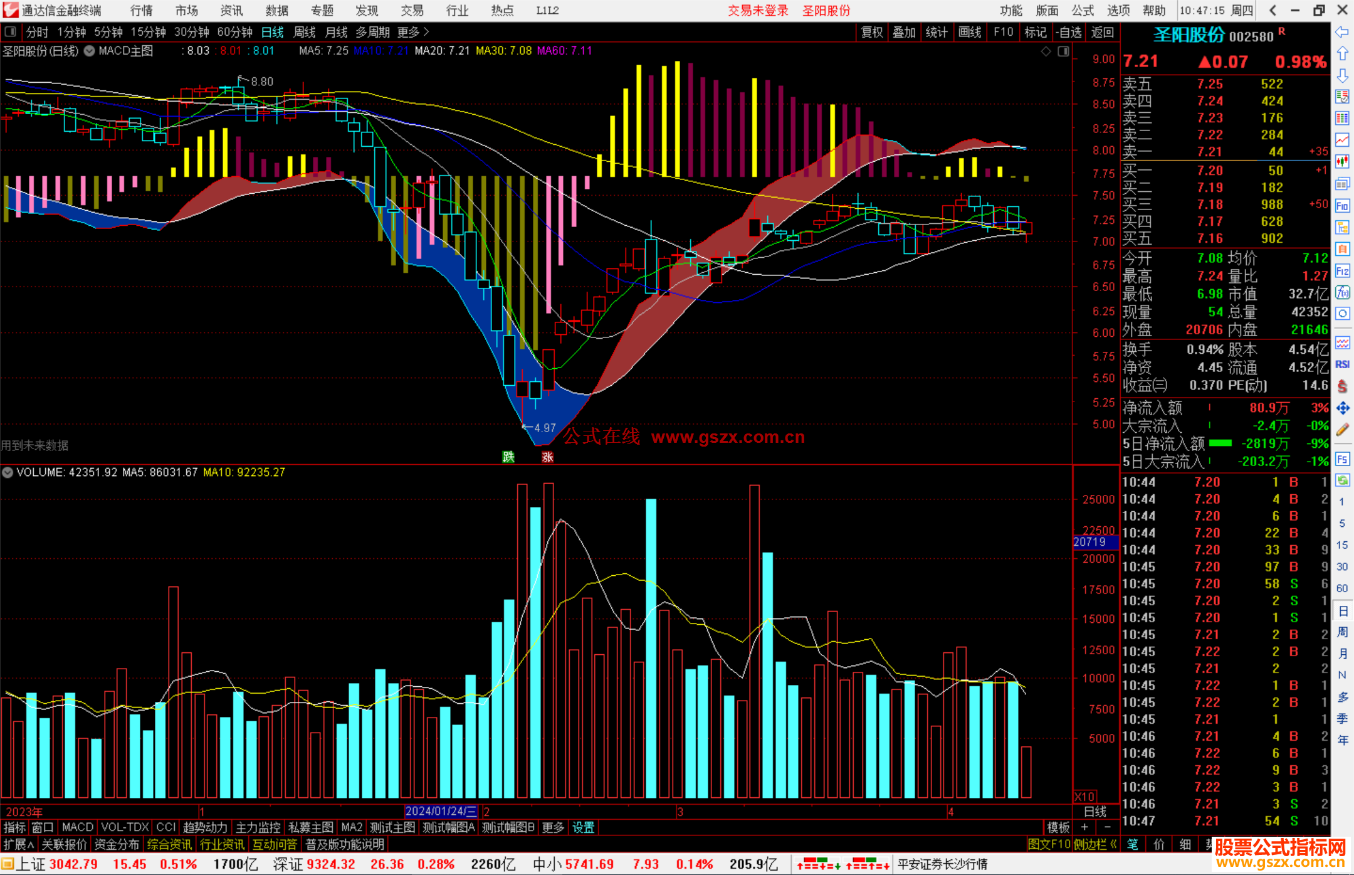Open the 行情 menu
This screenshot has height=875, width=1354.
click(141, 11)
